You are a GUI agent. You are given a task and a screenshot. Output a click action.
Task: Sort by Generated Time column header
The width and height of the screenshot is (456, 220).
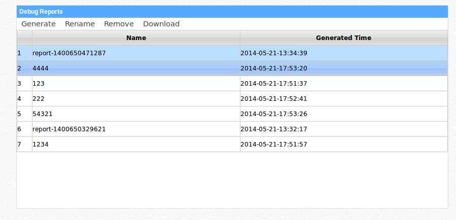coord(343,38)
